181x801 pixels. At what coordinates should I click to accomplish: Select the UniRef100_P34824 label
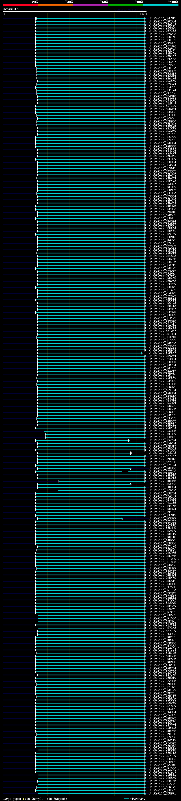tap(162, 359)
